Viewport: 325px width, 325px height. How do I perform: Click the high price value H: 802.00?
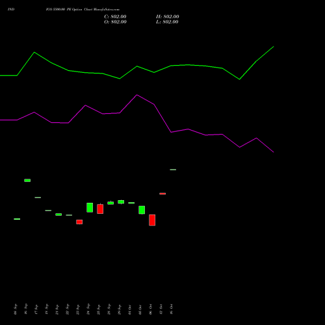point(168,17)
